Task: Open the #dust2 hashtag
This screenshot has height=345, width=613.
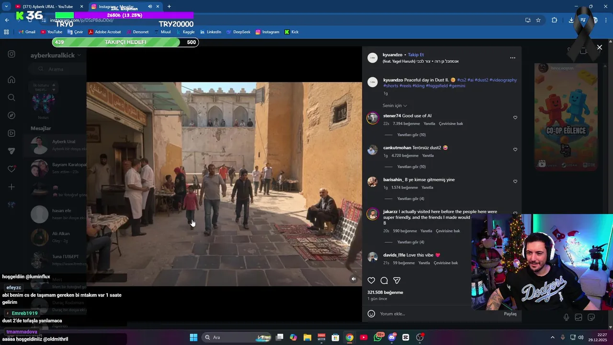Action: pyautogui.click(x=481, y=80)
